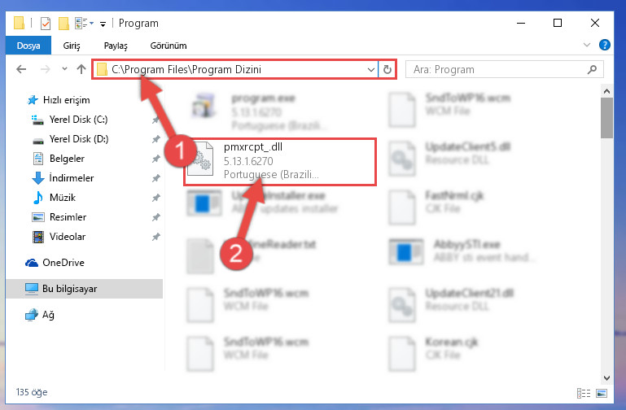This screenshot has height=410, width=626.
Task: Open the Help question mark icon
Action: point(605,45)
